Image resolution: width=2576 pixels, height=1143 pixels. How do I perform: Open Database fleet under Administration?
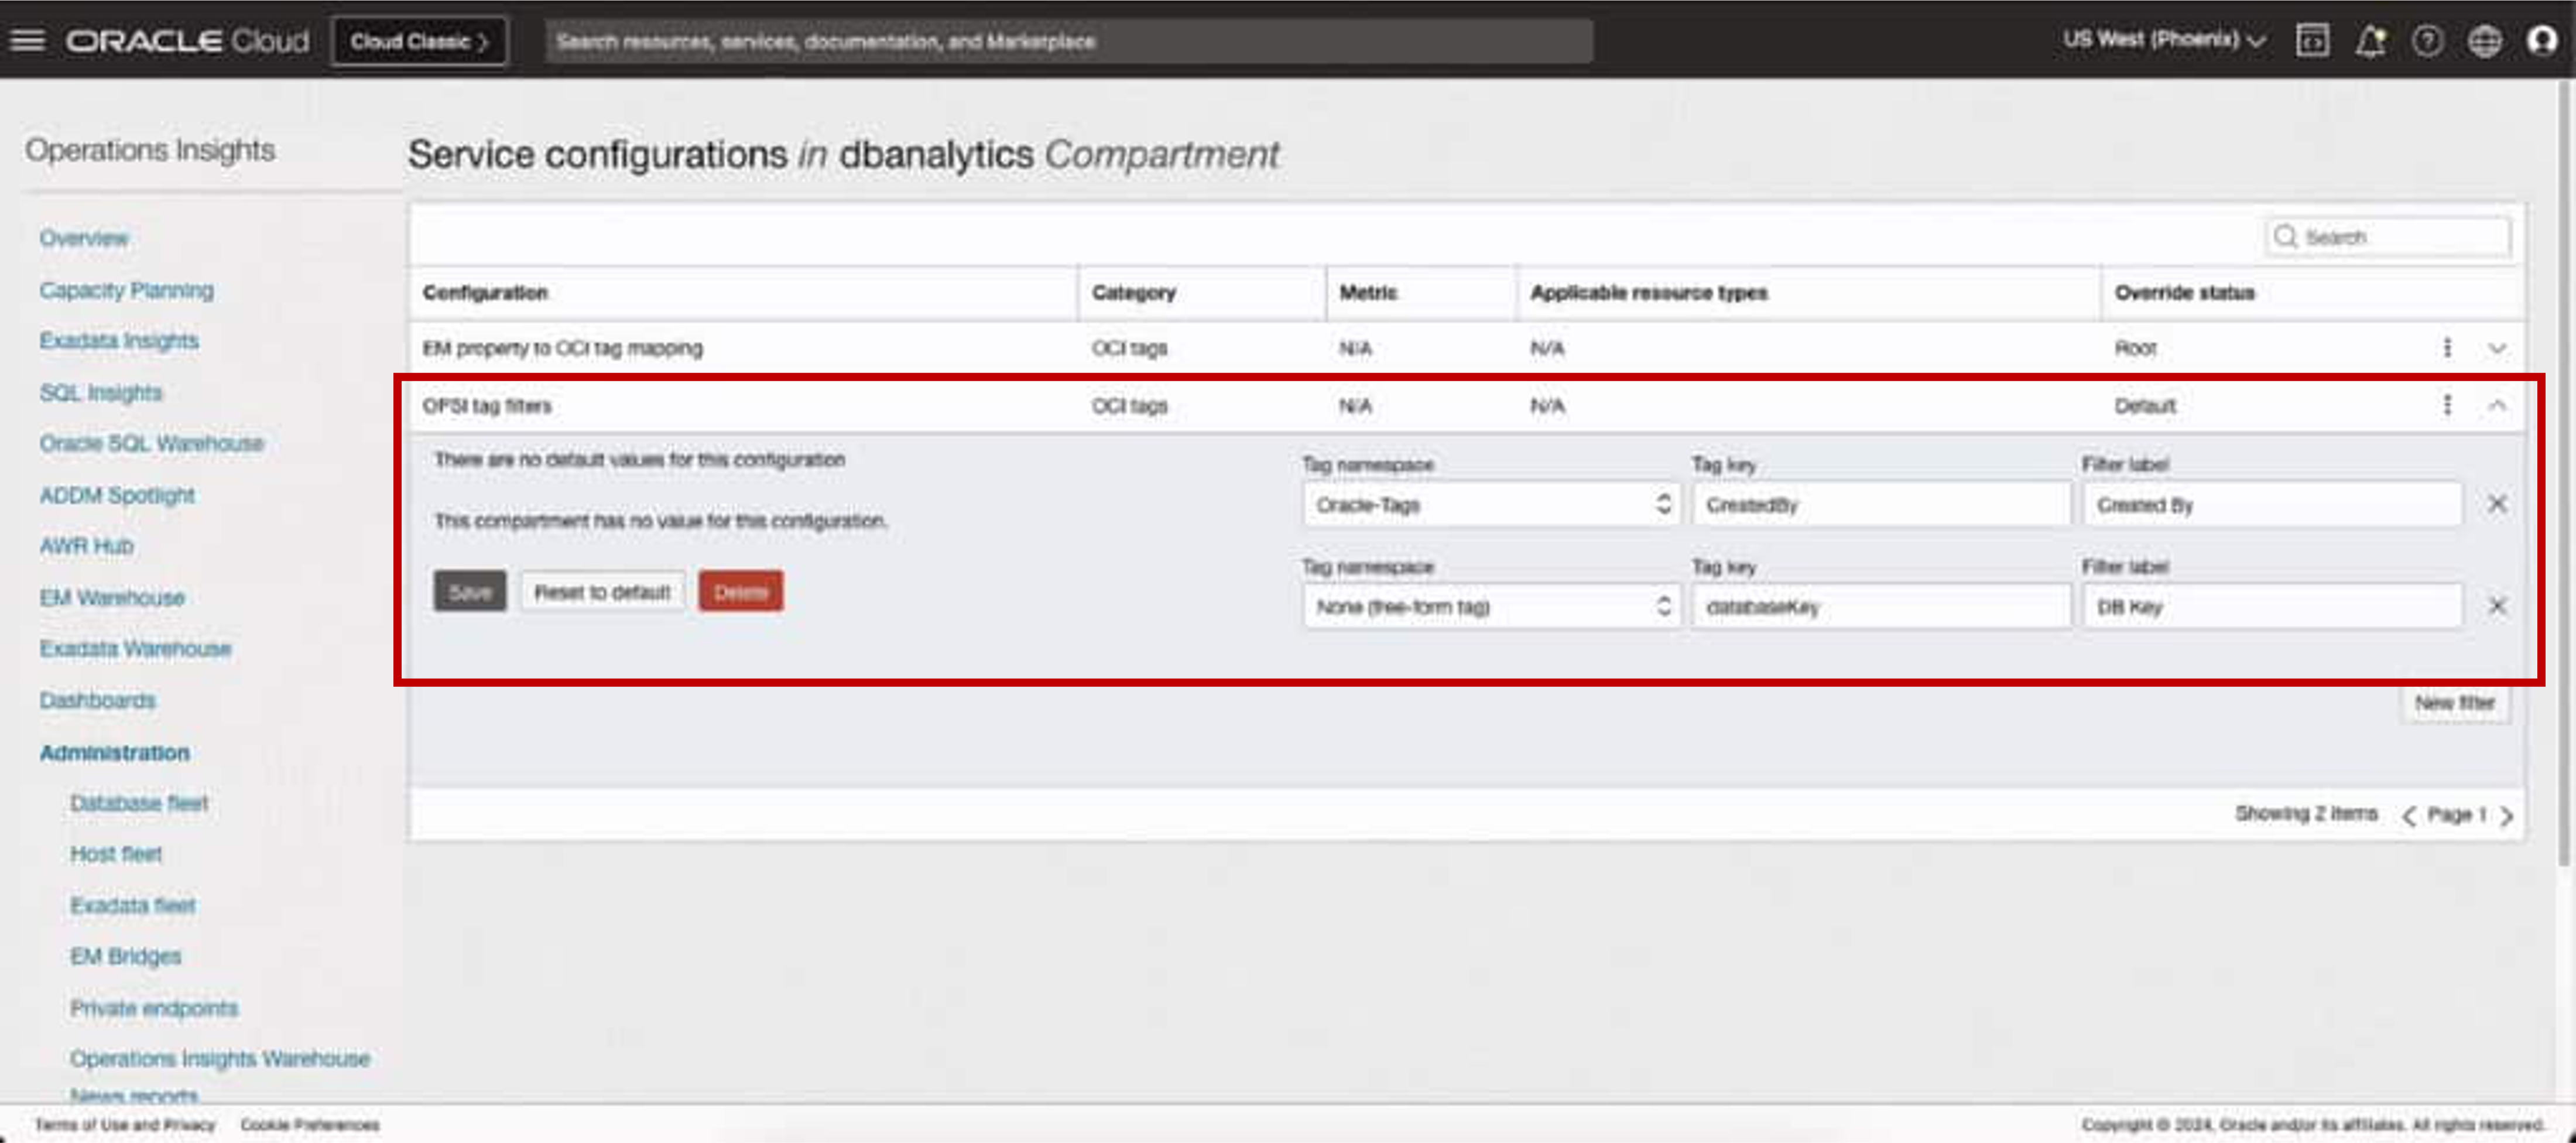(139, 803)
